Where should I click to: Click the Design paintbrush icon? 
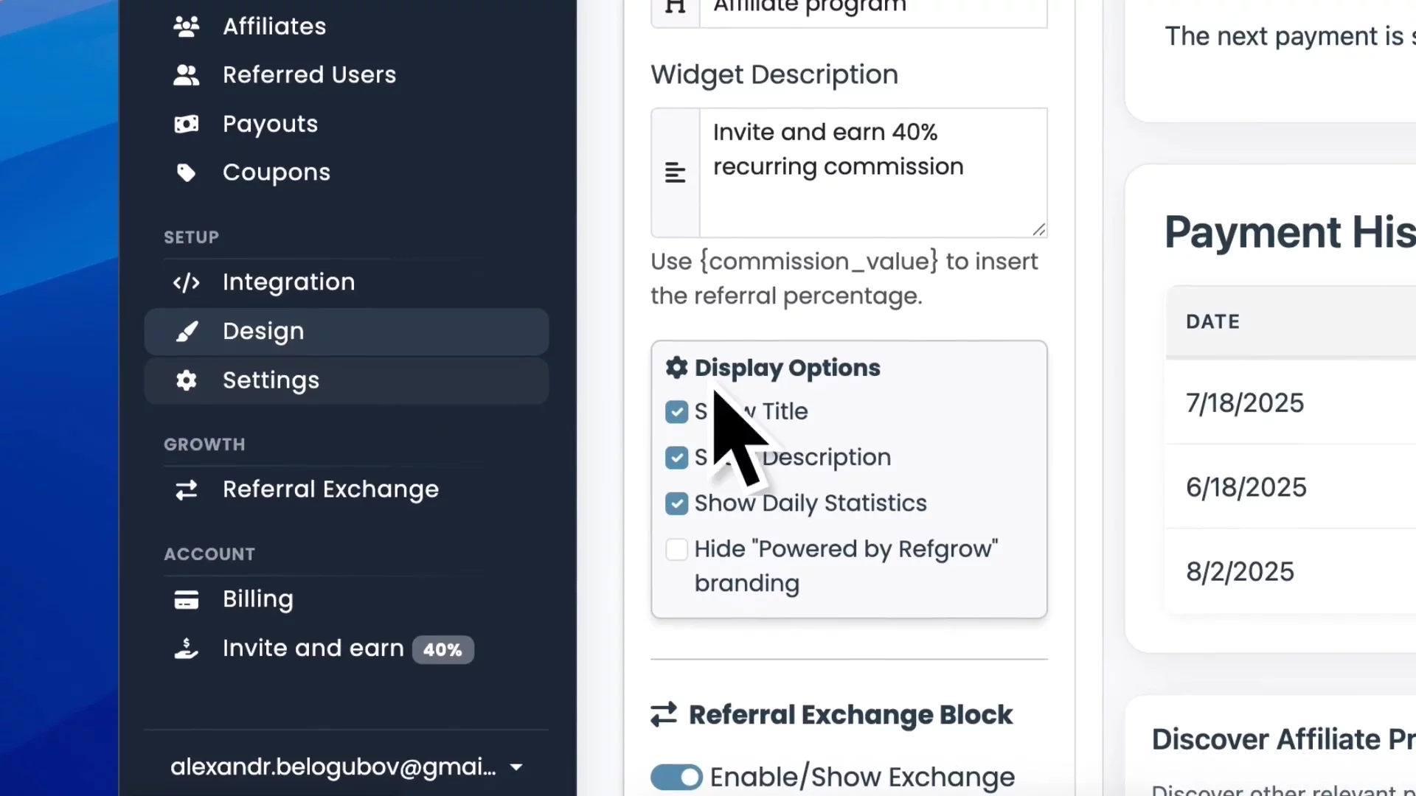click(x=186, y=332)
